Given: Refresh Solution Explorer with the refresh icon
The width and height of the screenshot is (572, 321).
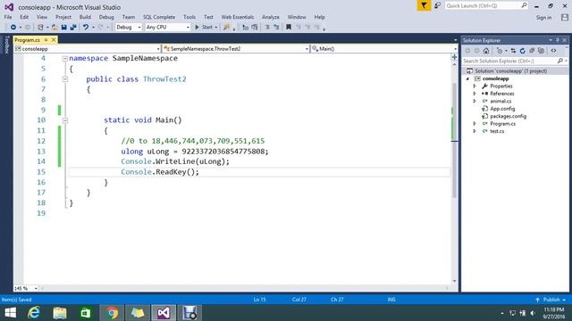Looking at the screenshot, I should tap(522, 51).
